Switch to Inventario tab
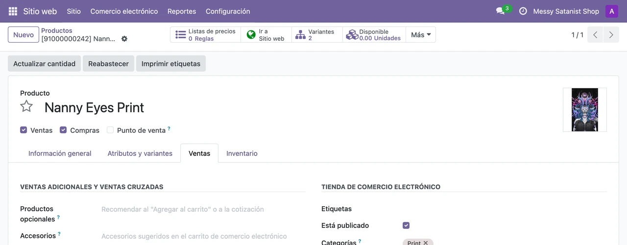627x245 pixels. click(242, 153)
